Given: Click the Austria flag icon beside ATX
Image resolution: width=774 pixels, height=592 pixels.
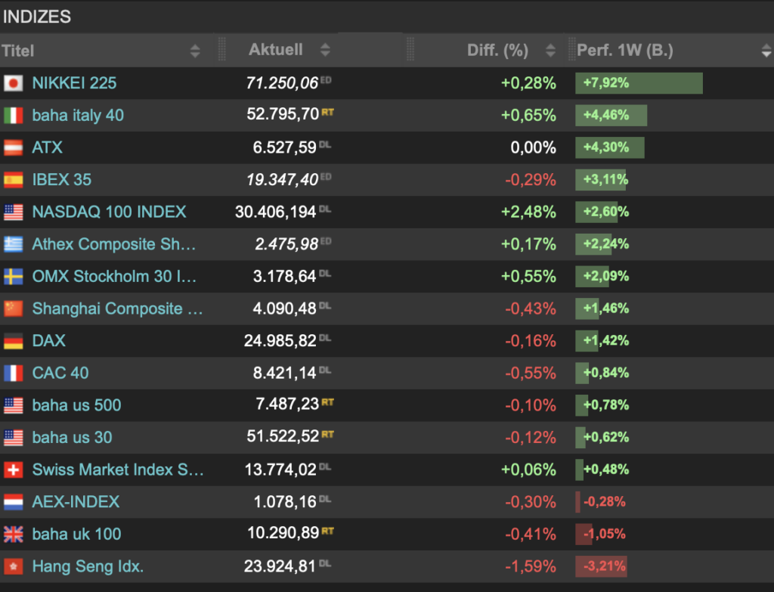Looking at the screenshot, I should tap(14, 147).
